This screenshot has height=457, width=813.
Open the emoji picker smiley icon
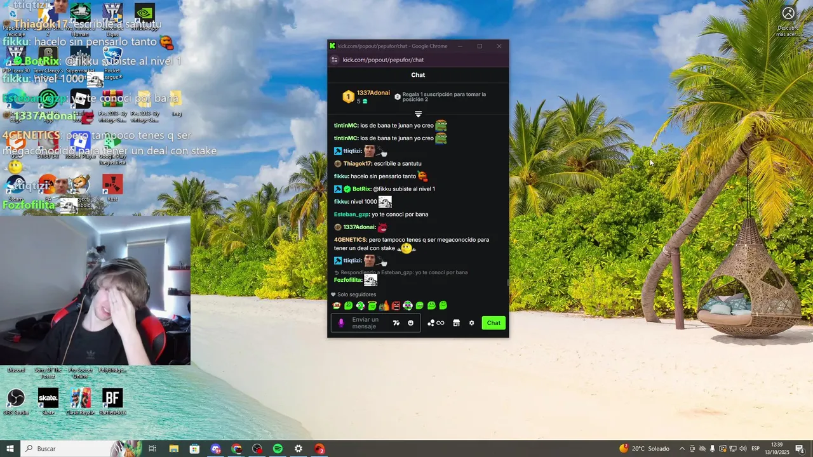click(x=411, y=323)
